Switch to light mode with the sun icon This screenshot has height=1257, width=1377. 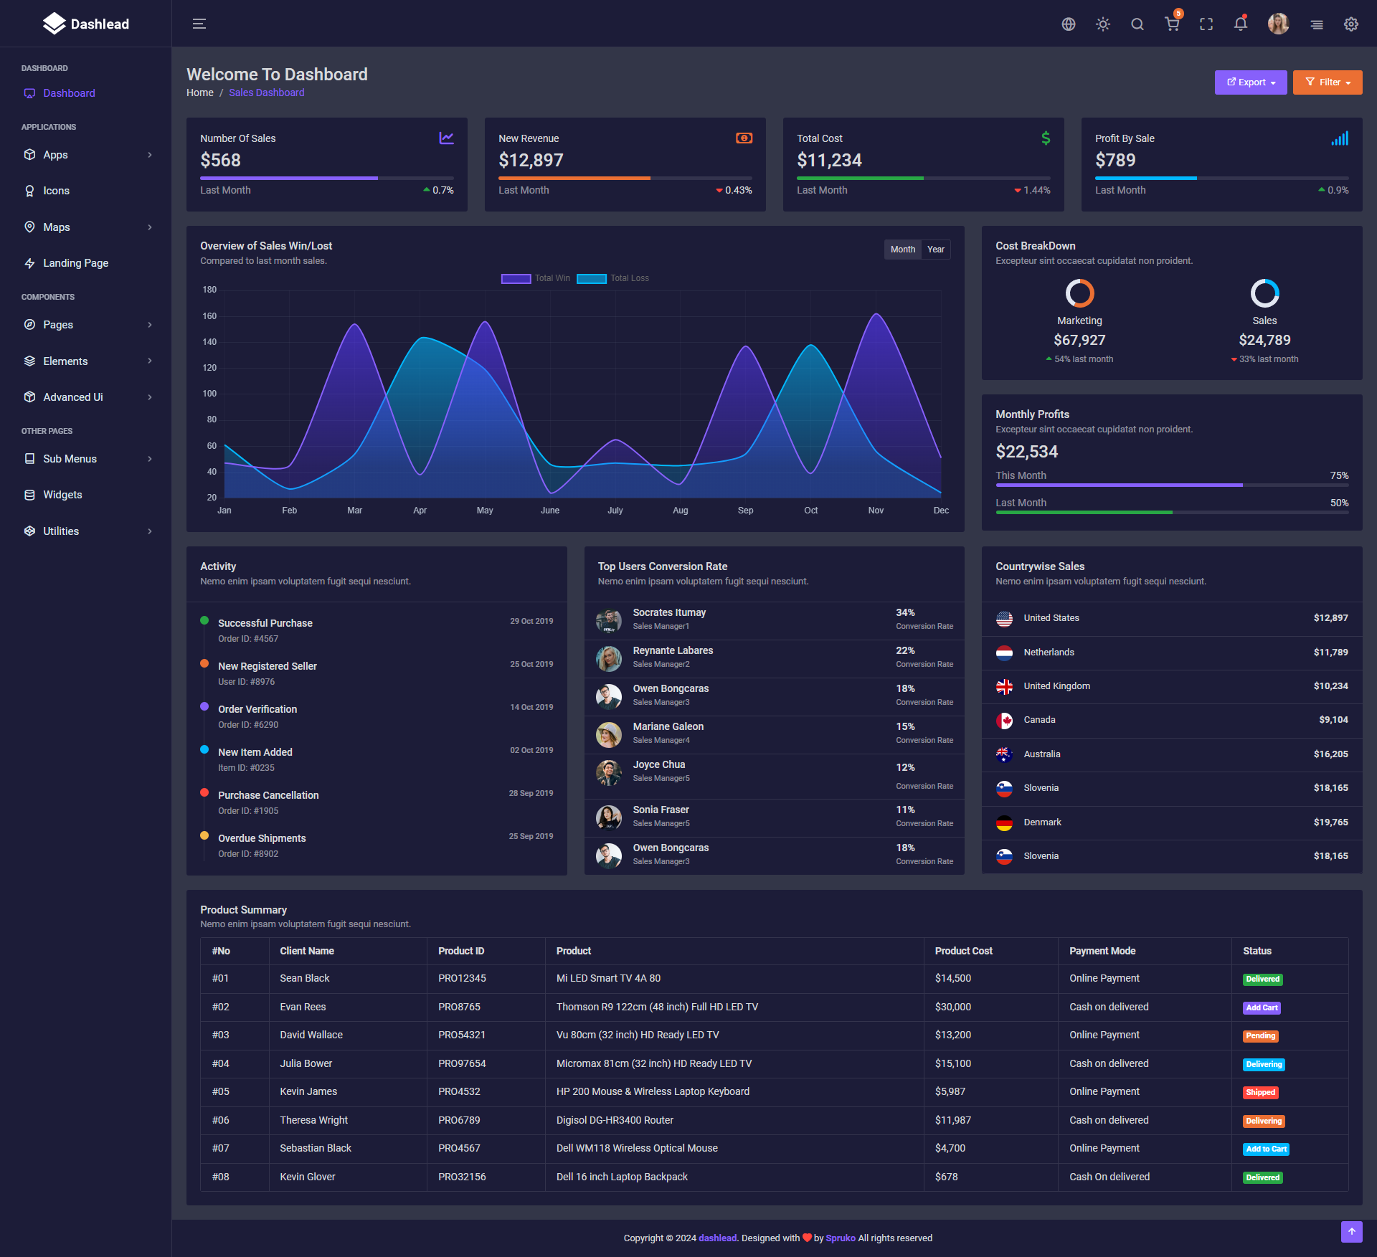(x=1103, y=24)
